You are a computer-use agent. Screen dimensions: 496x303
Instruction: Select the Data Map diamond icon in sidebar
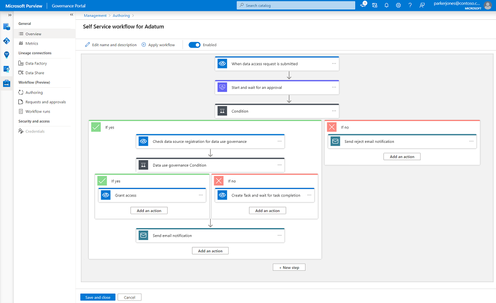6,41
